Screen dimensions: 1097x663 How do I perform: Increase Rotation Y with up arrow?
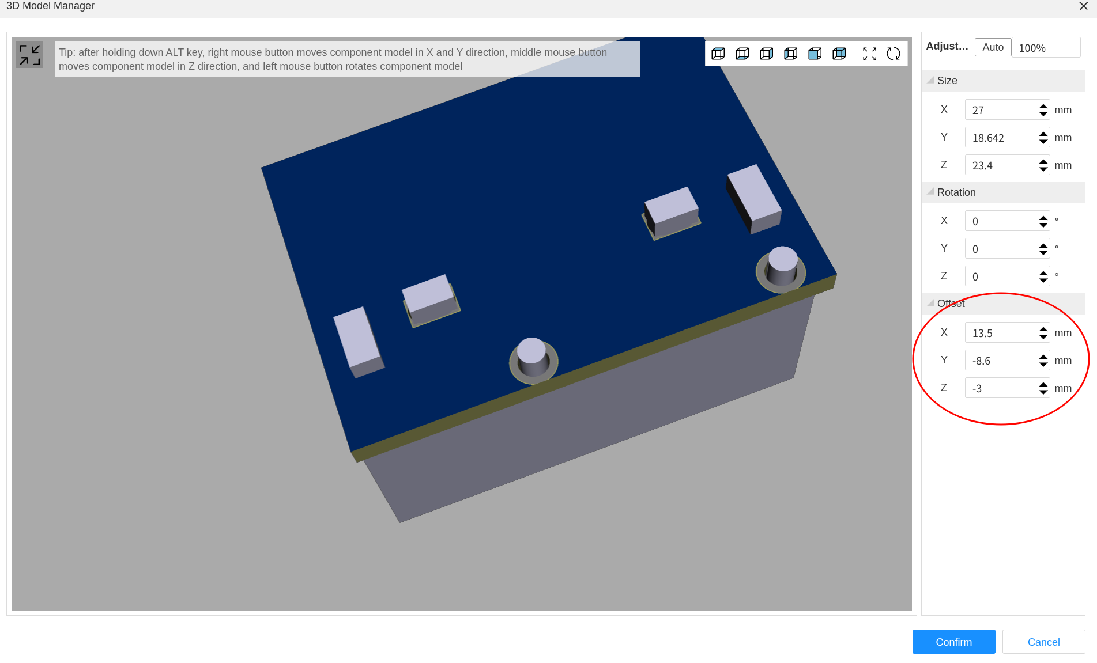(x=1043, y=245)
